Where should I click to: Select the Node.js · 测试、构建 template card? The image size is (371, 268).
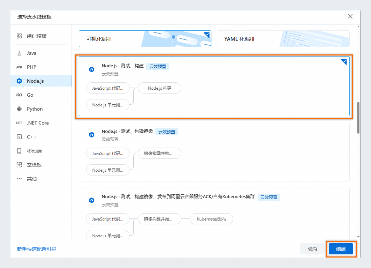tap(214, 86)
